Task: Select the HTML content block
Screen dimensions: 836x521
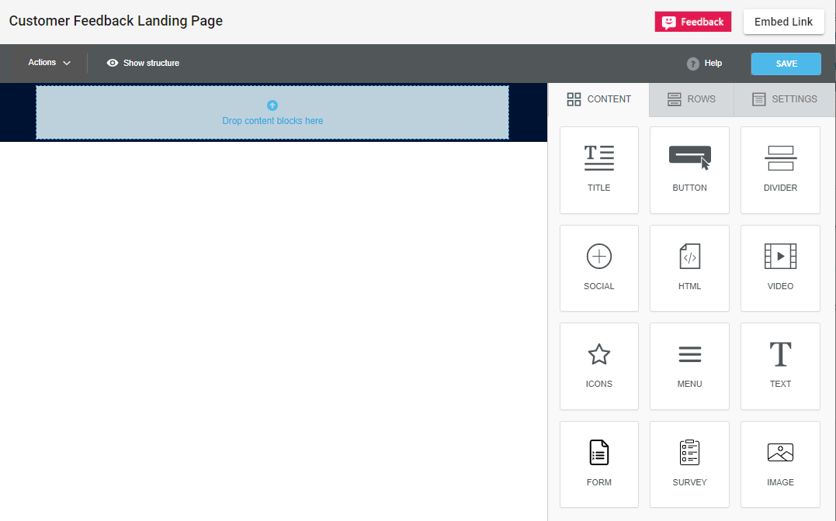Action: [689, 268]
